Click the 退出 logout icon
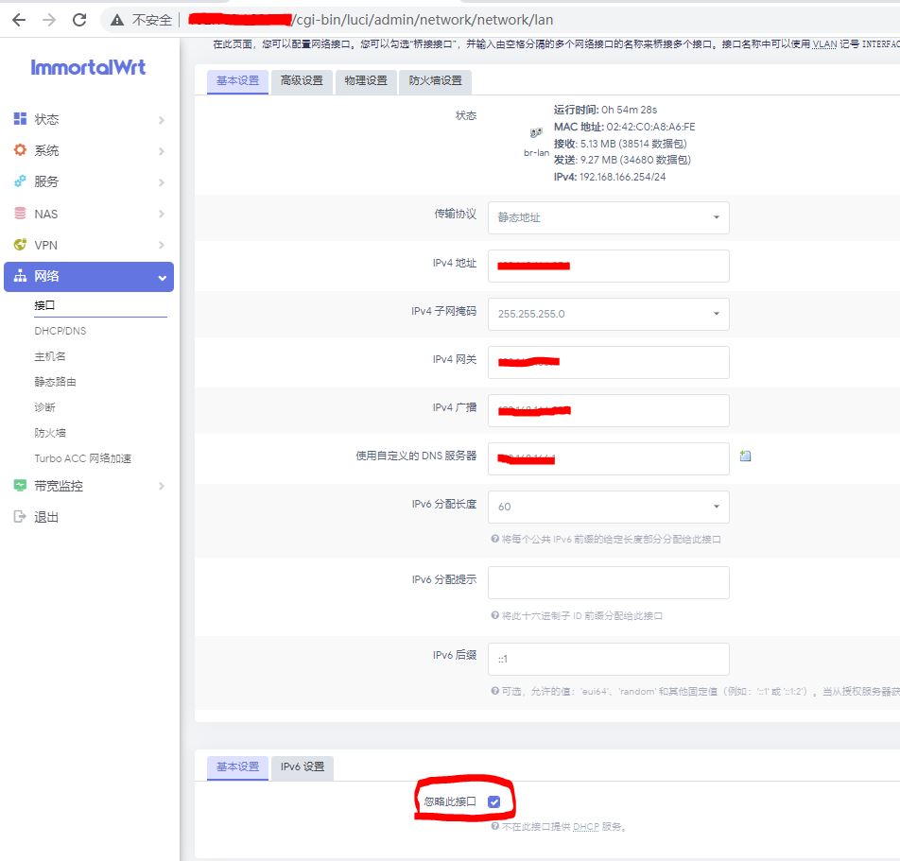Viewport: 900px width, 861px height. coord(19,517)
